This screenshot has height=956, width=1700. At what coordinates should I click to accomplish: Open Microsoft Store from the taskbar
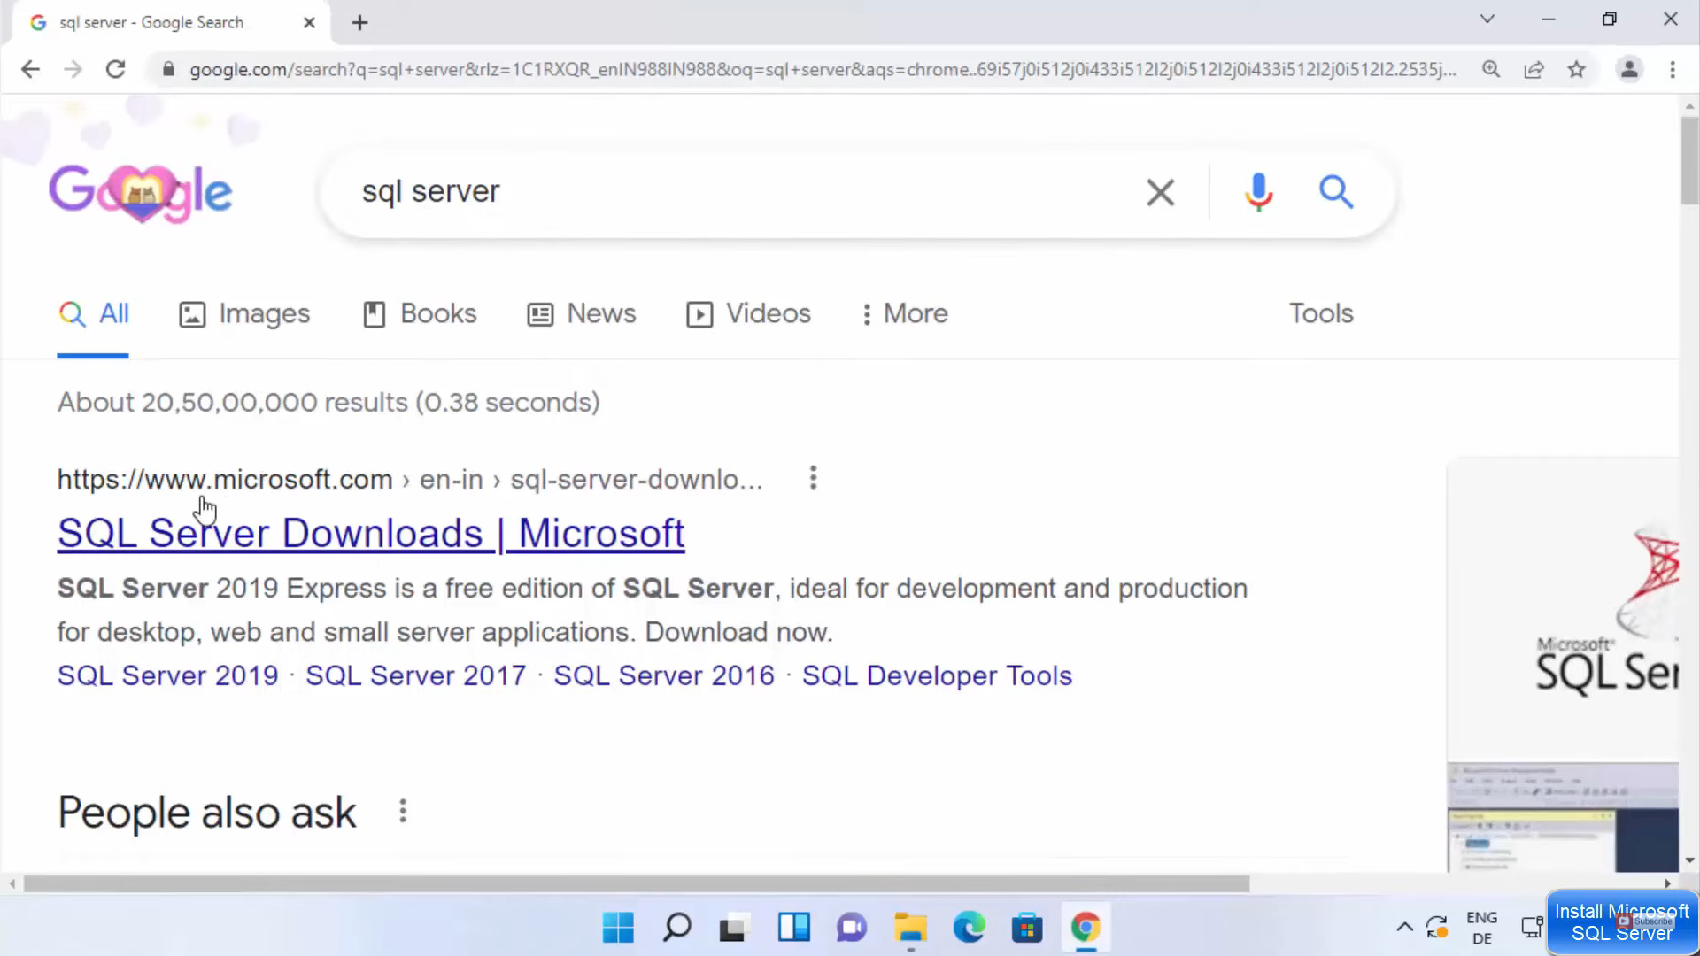click(1027, 928)
